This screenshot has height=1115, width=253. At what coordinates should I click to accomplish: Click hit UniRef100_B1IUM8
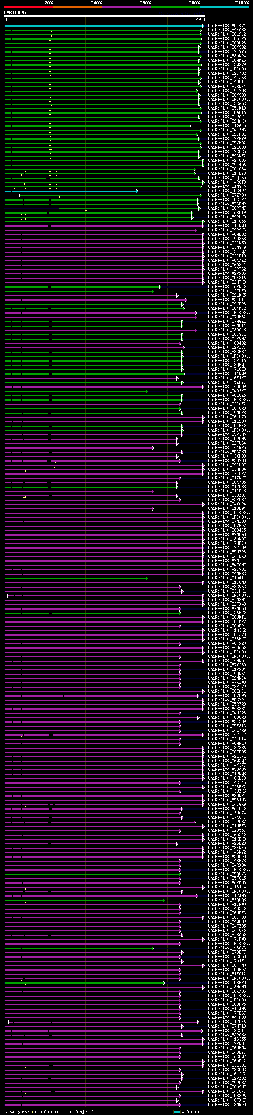(227, 582)
